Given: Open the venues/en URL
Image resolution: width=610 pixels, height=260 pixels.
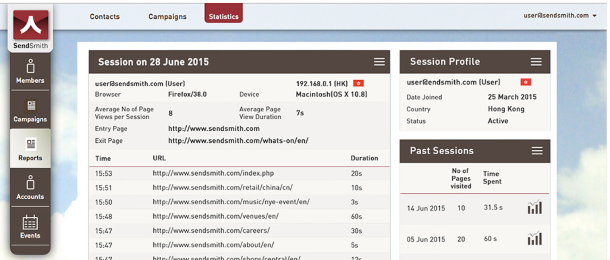Looking at the screenshot, I should click(216, 216).
